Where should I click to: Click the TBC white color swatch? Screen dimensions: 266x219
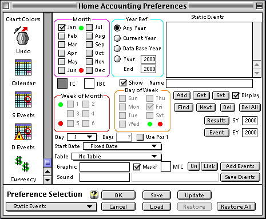click(x=89, y=83)
